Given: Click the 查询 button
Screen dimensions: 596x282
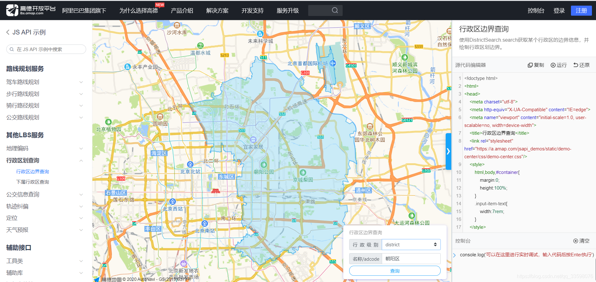Looking at the screenshot, I should [x=395, y=271].
